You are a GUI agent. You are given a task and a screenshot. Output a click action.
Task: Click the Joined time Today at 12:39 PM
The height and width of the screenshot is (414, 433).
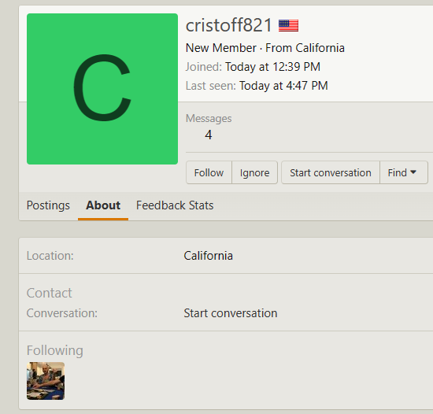[x=272, y=67]
